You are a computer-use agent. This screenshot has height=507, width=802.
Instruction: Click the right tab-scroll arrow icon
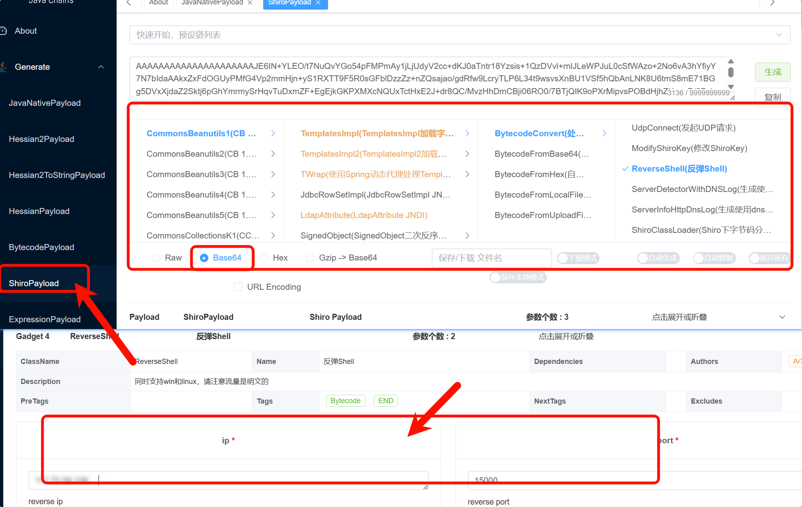point(772,3)
